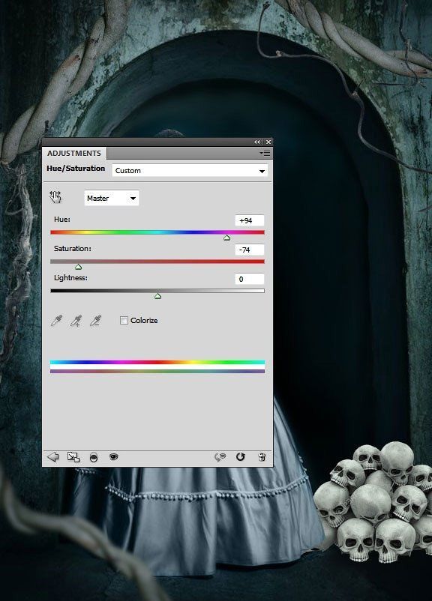432x601 pixels.
Task: Pick the plain eyedropper sampling tool
Action: 56,321
